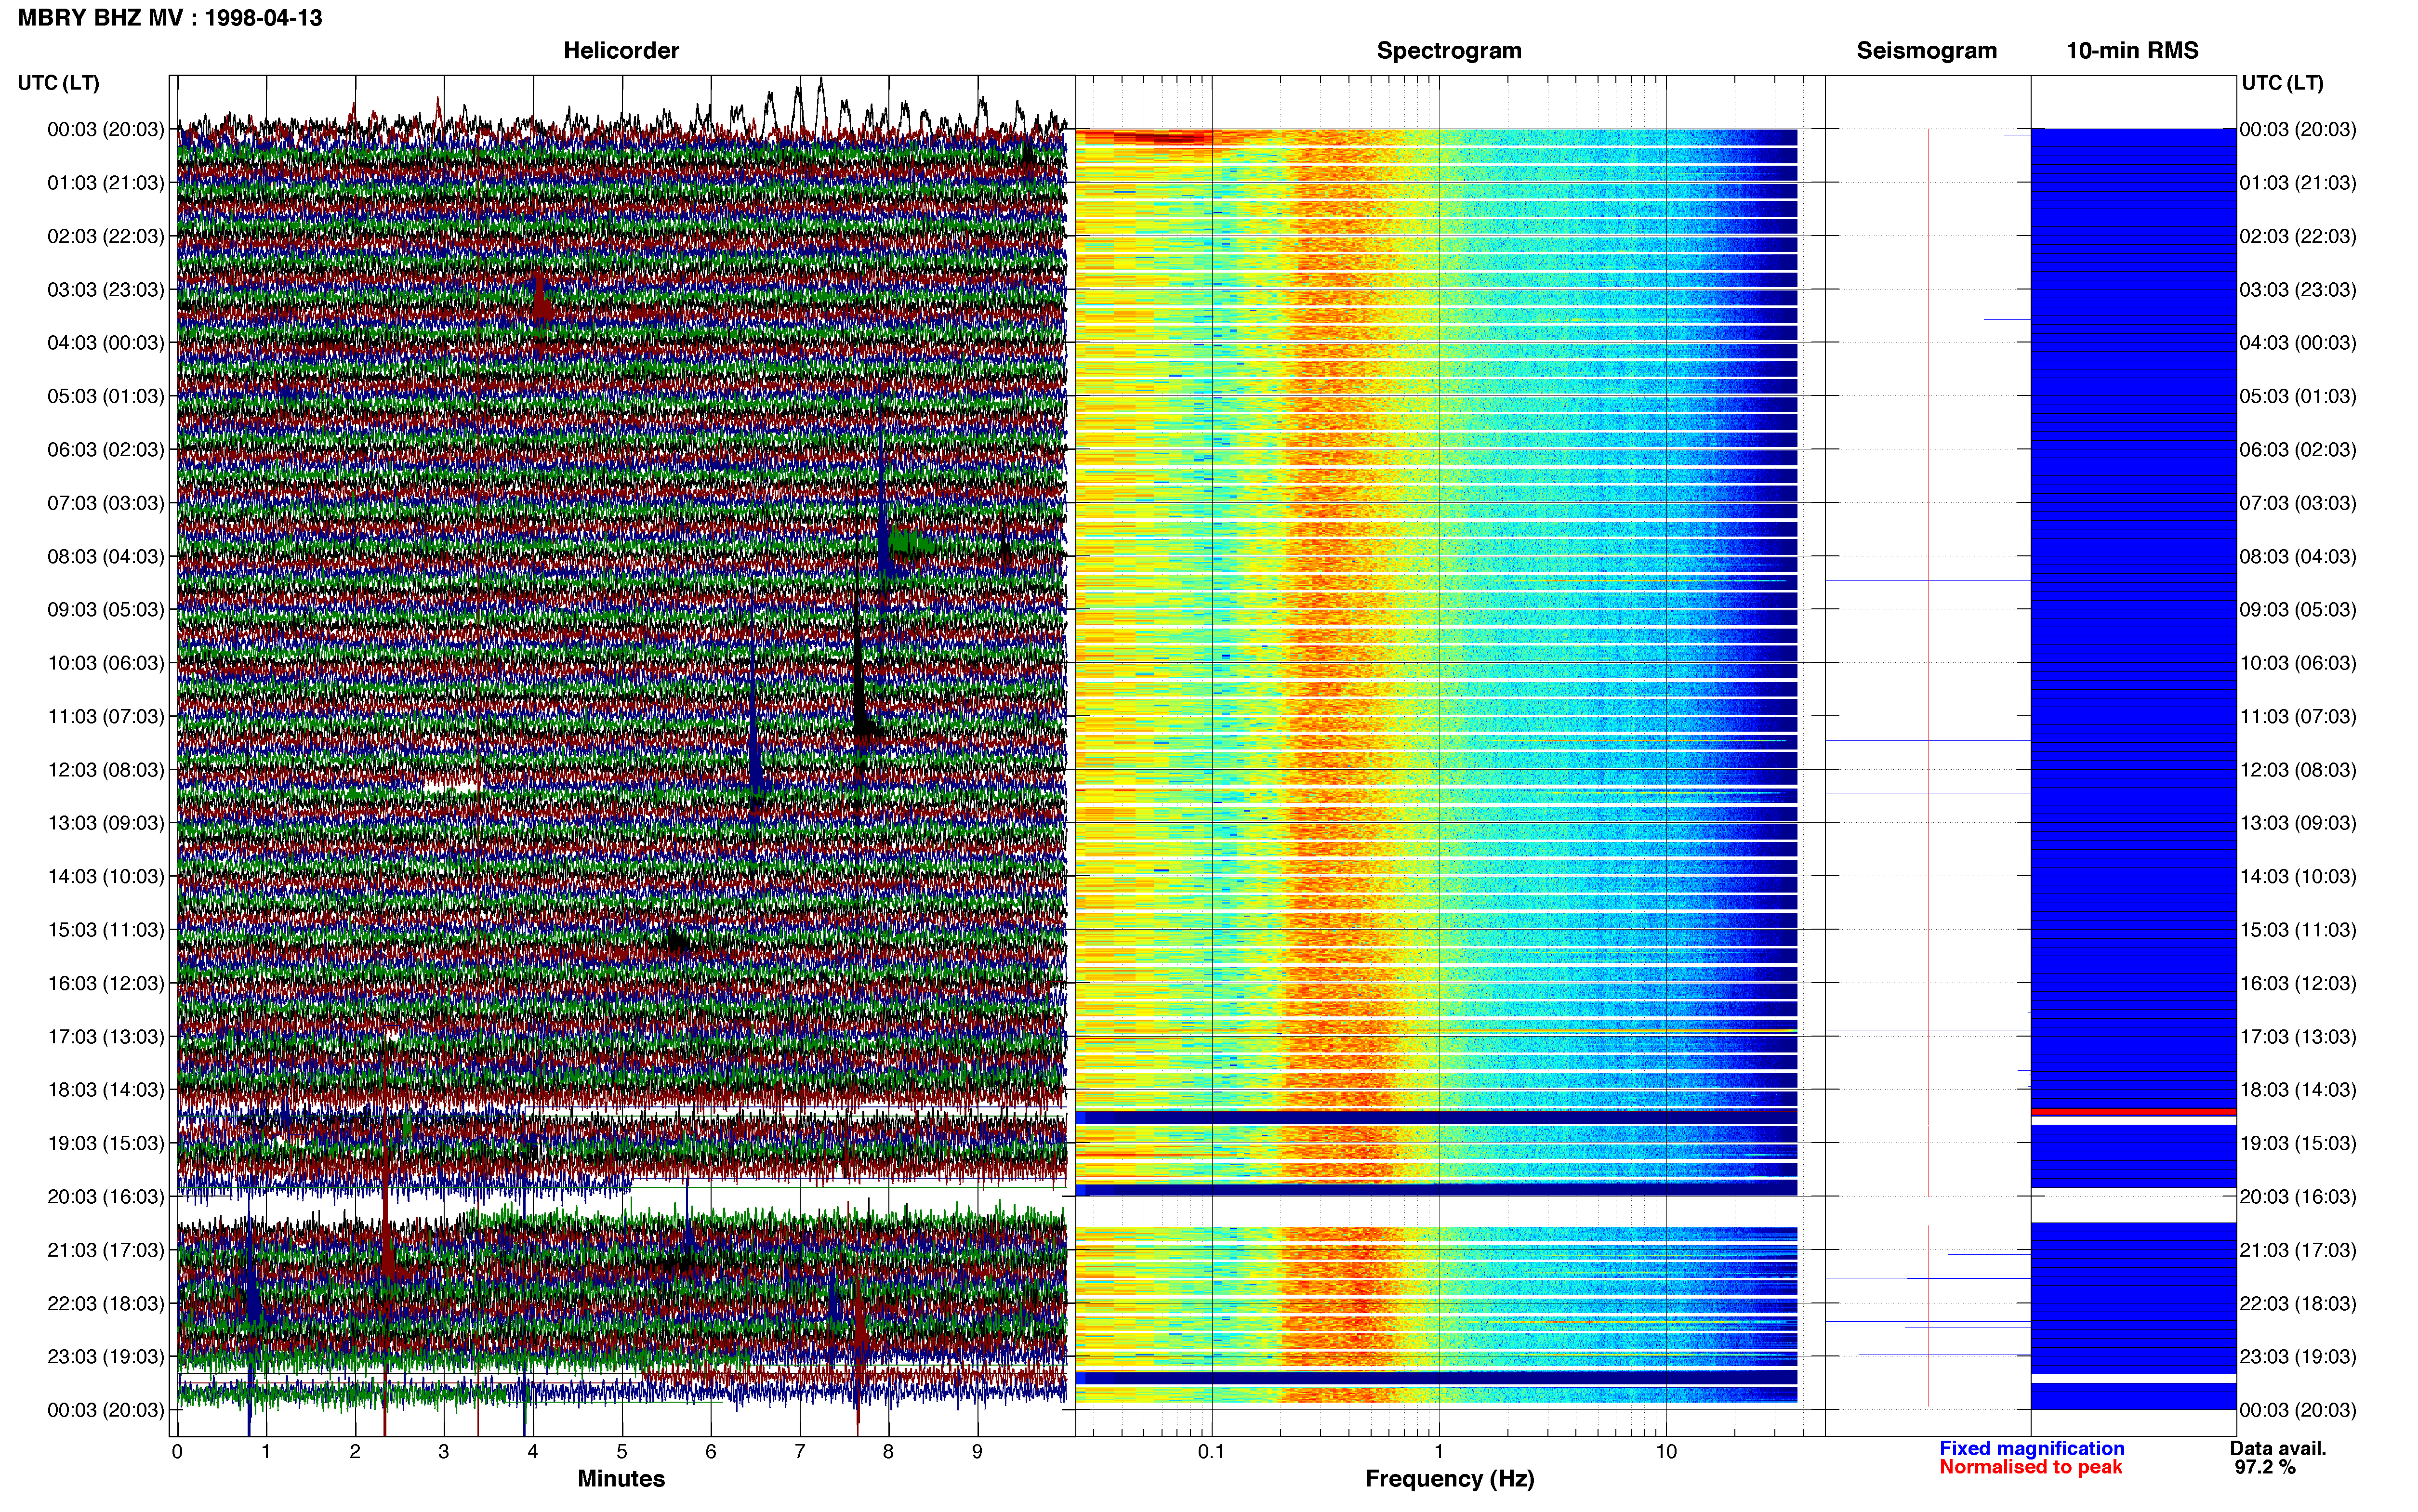Click left time label 09:03 (05:03)
Screen dimensions: 2418x1512
[106, 610]
